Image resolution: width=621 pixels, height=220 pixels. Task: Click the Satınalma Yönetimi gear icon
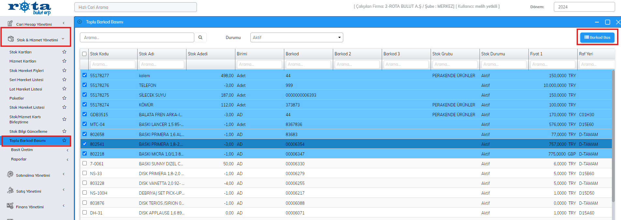(x=10, y=174)
